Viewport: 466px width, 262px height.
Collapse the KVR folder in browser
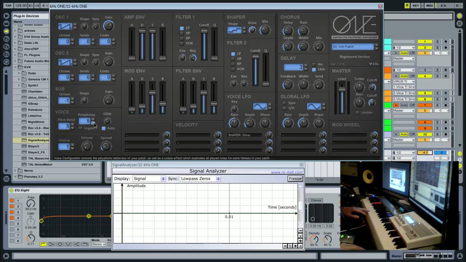click(x=15, y=67)
